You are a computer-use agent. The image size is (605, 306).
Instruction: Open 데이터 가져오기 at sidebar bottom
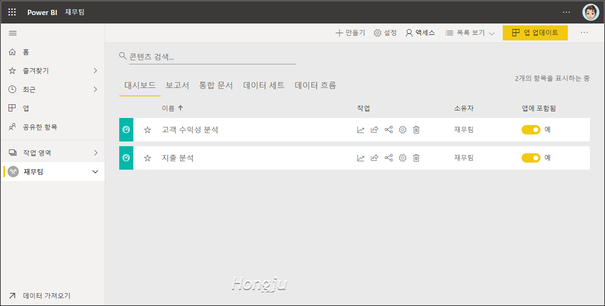click(x=53, y=296)
